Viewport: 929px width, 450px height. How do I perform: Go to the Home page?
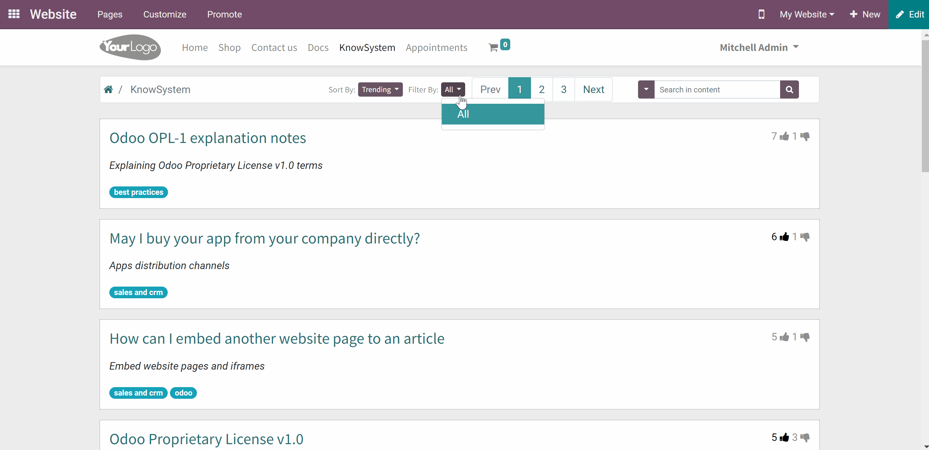click(x=195, y=48)
